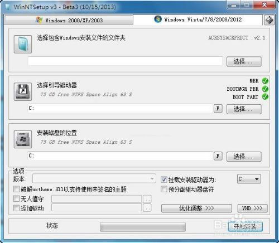Click the unattended file path field
Image resolution: width=279 pixels, height=243 pixels.
click(97, 199)
